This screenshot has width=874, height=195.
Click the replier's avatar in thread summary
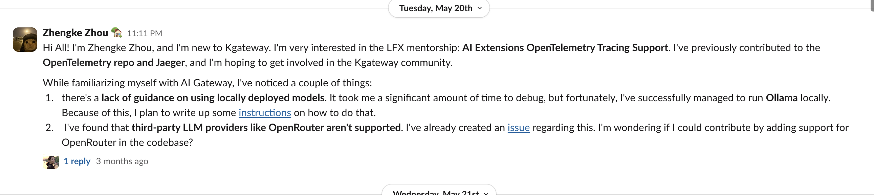(51, 162)
